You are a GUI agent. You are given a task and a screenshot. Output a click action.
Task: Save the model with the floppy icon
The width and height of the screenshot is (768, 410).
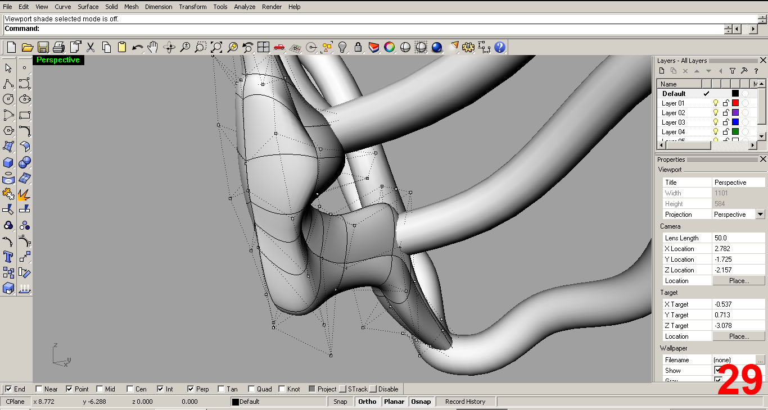click(x=43, y=47)
